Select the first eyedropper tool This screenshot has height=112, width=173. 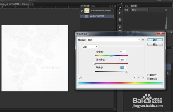[x=134, y=78]
